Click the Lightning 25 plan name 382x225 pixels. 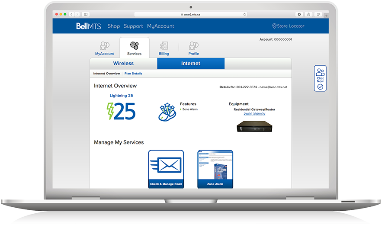click(x=121, y=96)
